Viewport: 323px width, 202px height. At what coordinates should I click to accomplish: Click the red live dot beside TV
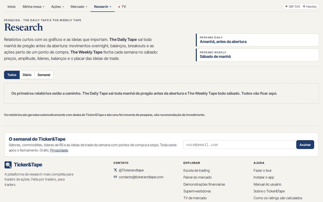point(119,7)
